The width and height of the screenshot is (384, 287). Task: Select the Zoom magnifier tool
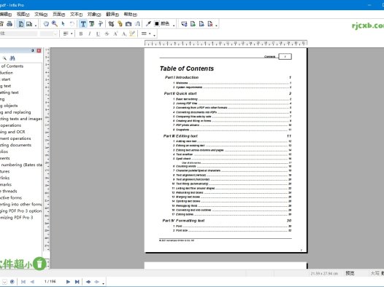click(54, 24)
